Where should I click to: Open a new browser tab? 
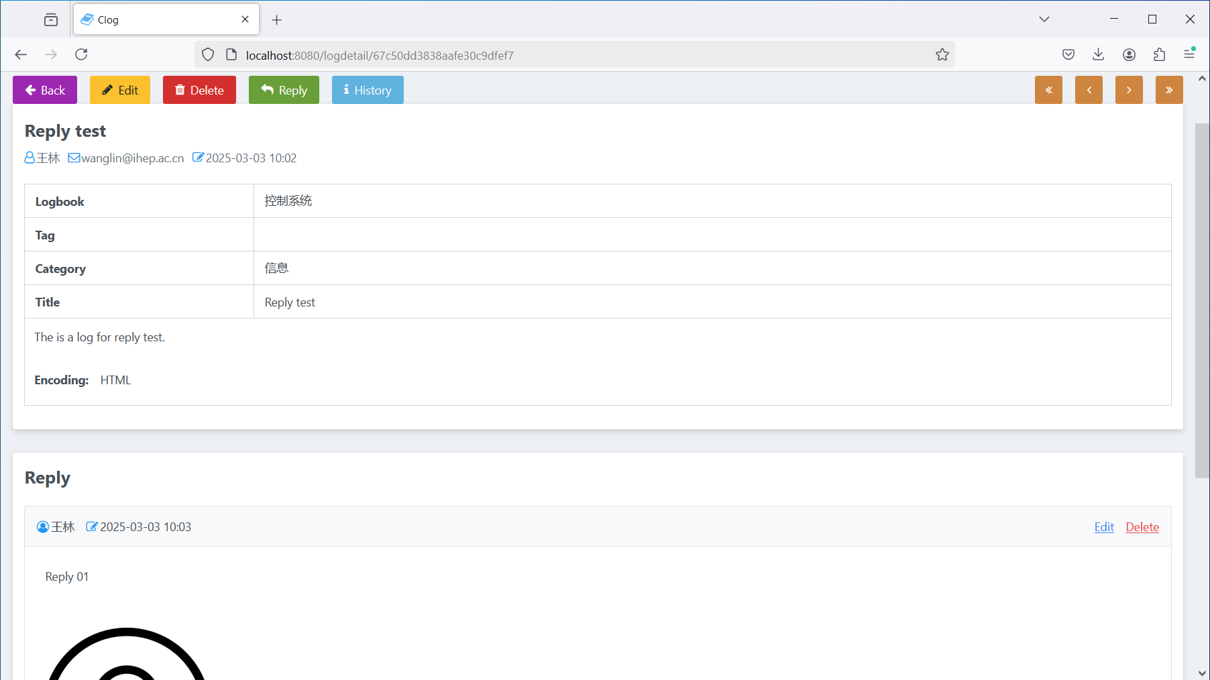[x=276, y=20]
